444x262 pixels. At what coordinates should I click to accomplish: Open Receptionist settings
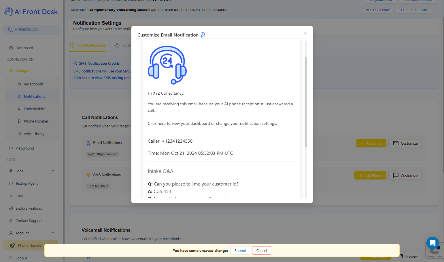coord(33,84)
